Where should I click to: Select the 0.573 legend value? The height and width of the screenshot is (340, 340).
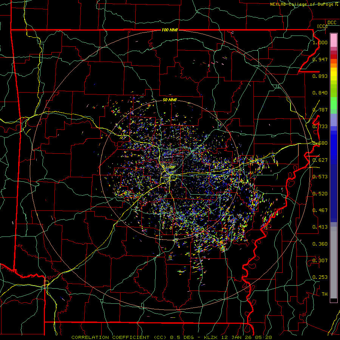(320, 177)
